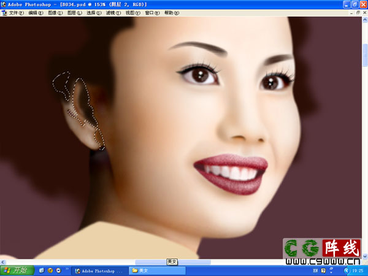The image size is (368, 276).
Task: Launch Internet Explorer from quick launch
Action: 50,270
